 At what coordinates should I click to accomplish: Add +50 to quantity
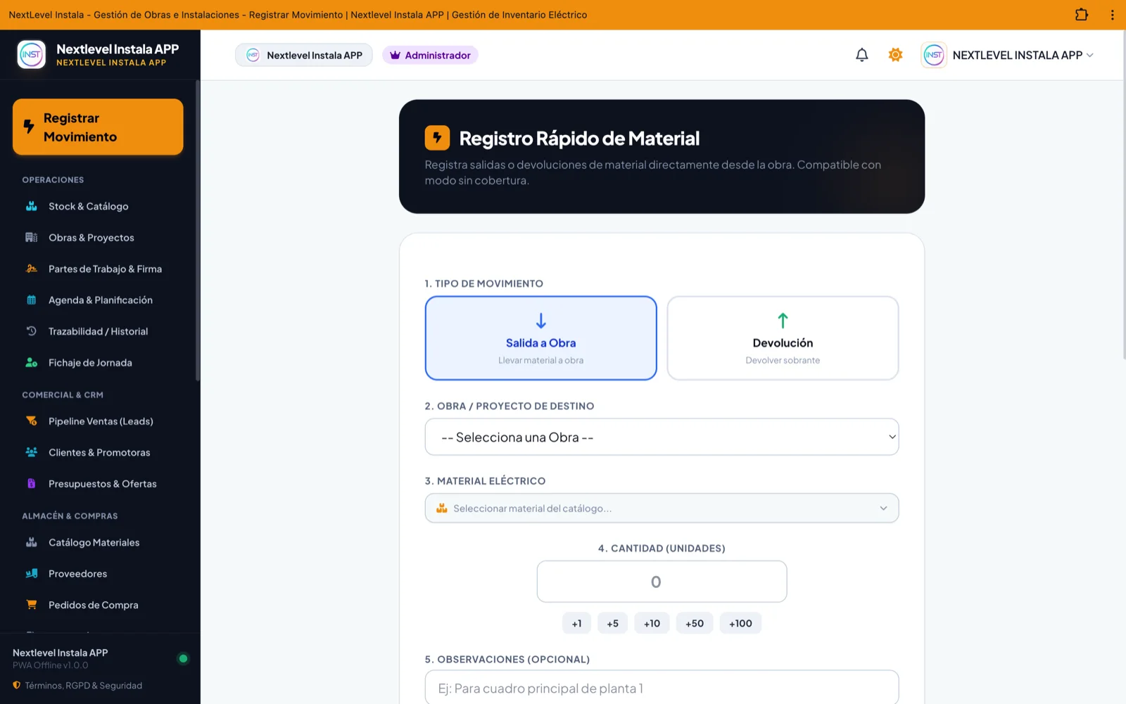tap(695, 623)
